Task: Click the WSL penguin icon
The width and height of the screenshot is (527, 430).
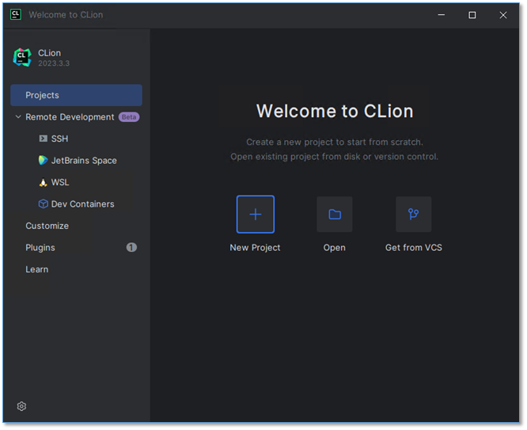Action: (43, 182)
